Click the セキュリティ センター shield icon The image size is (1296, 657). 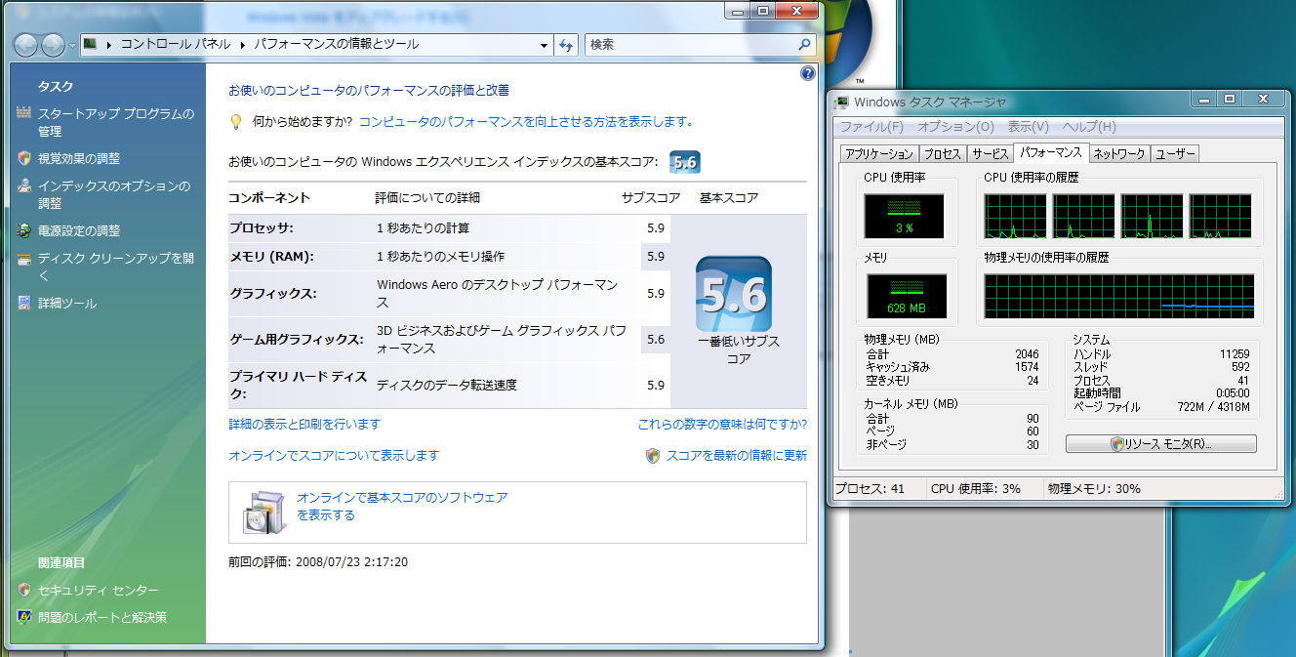point(24,591)
